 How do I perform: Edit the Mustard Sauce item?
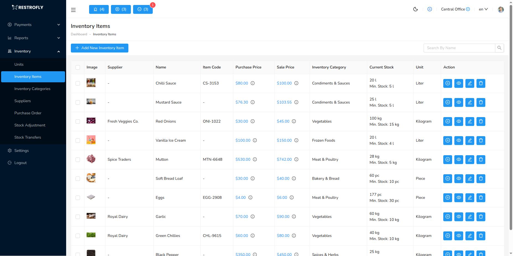click(x=470, y=102)
